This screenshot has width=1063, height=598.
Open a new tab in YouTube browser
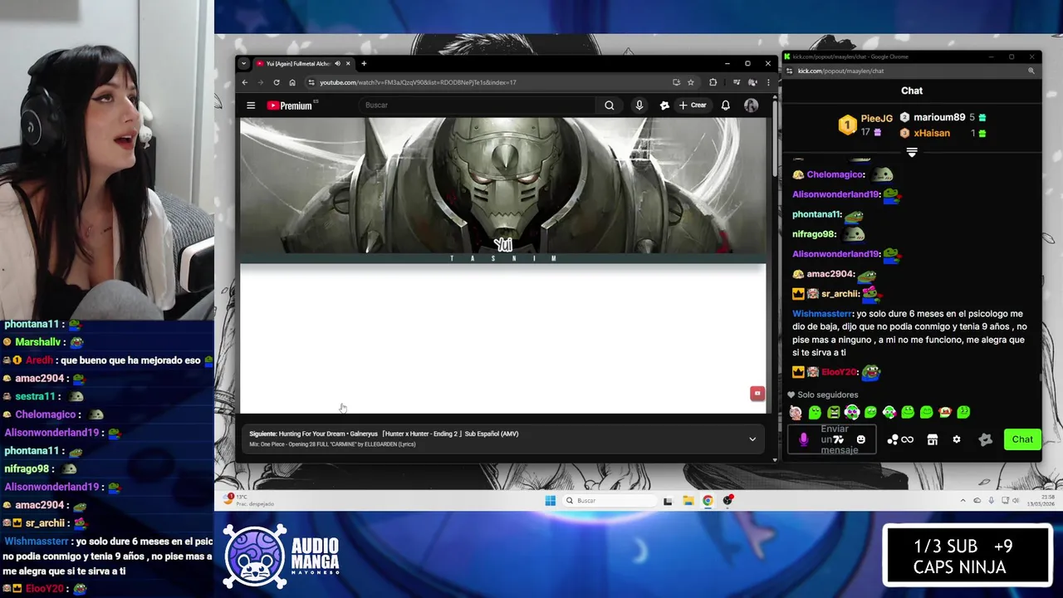coord(364,64)
